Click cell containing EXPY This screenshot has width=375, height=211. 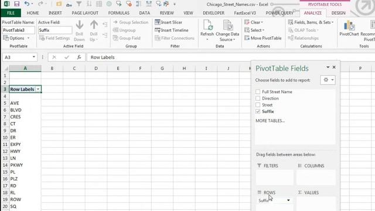coord(25,145)
